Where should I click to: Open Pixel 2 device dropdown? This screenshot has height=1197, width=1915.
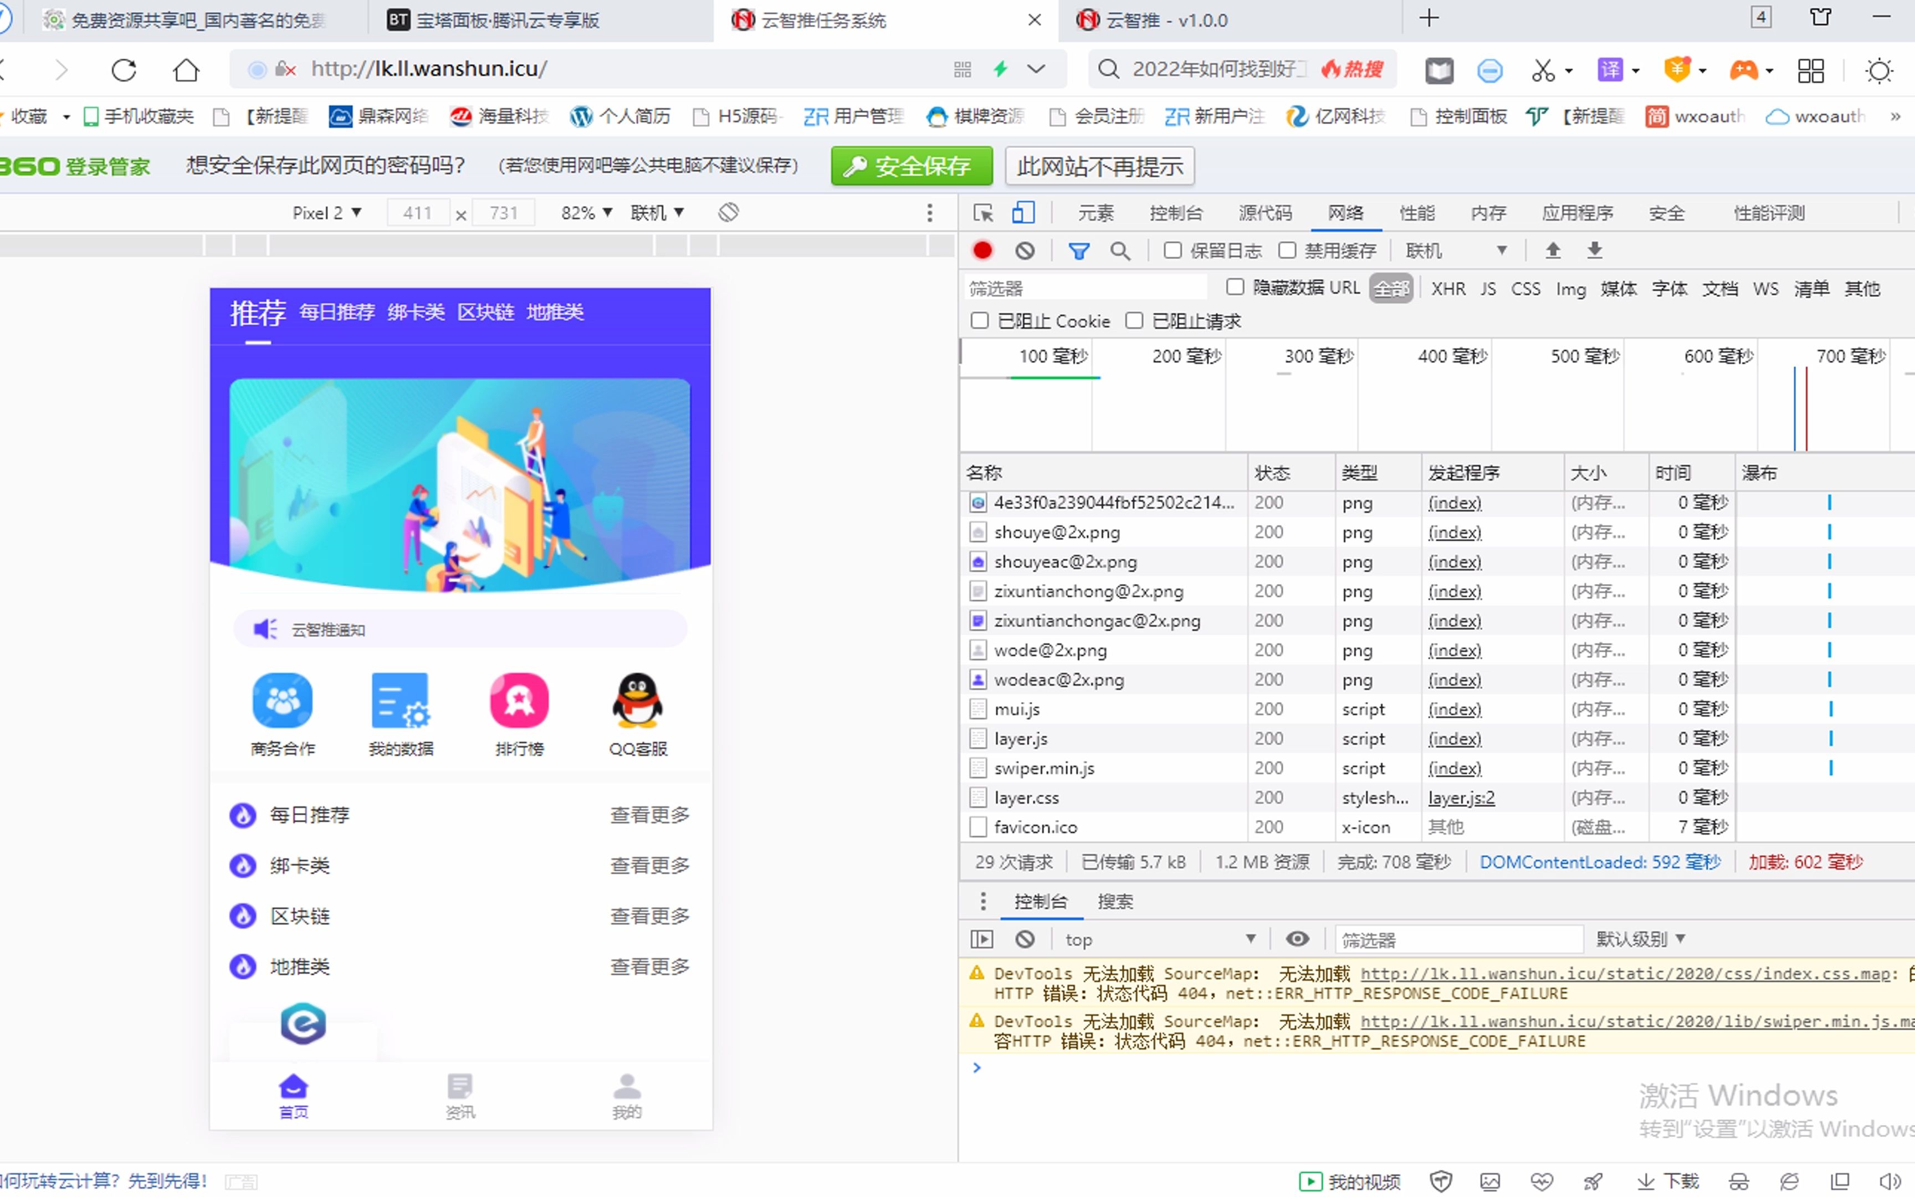(x=326, y=212)
